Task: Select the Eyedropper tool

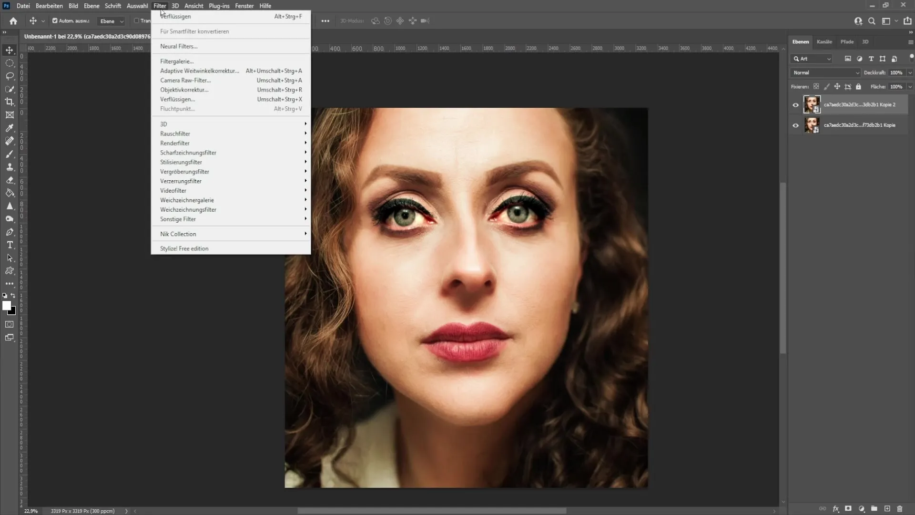Action: [x=10, y=128]
